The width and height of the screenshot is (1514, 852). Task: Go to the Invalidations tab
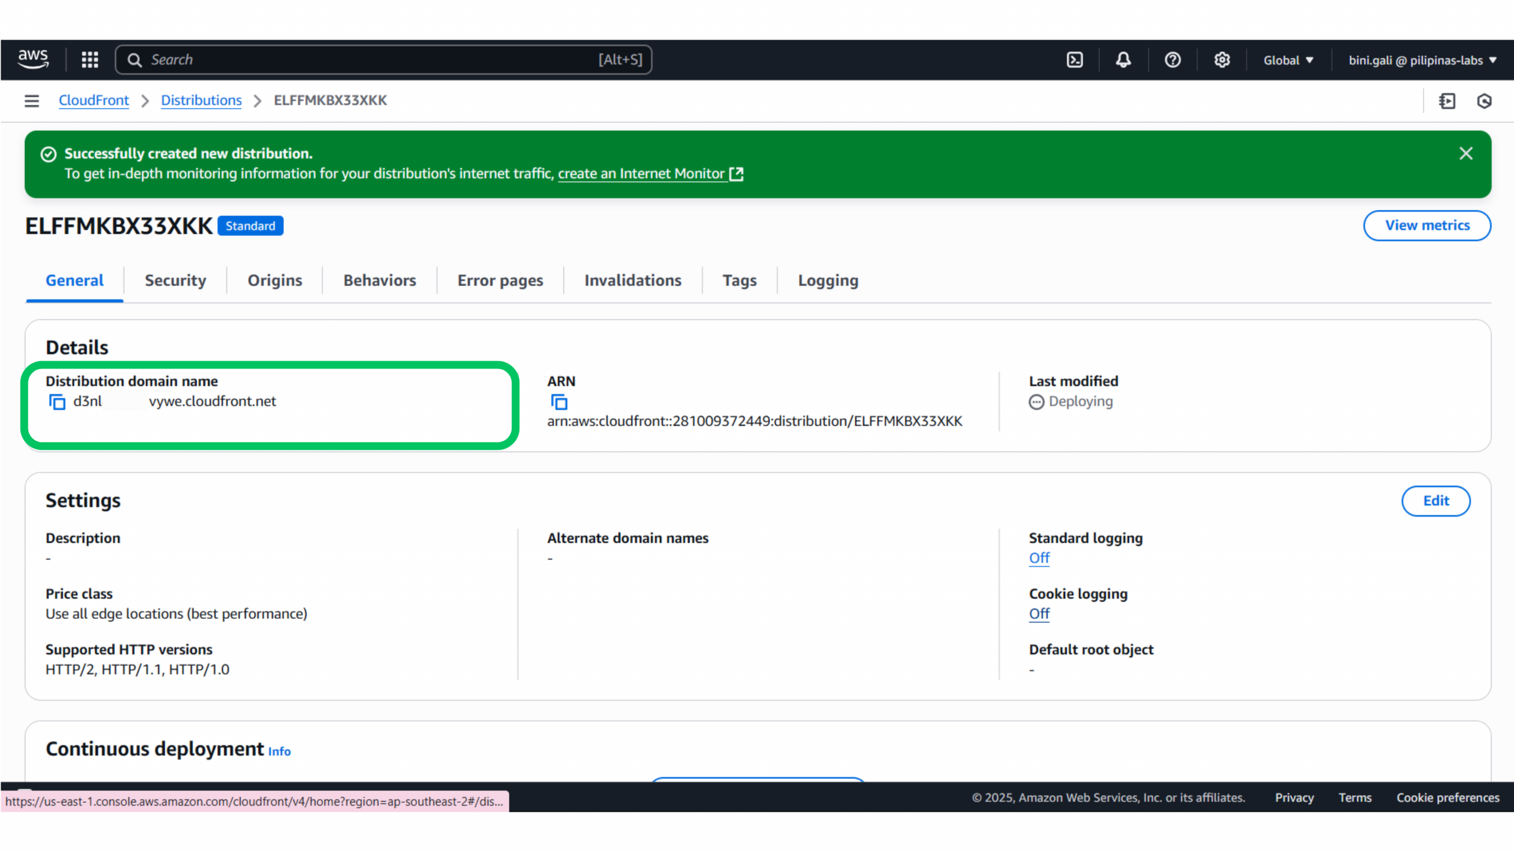(x=633, y=280)
